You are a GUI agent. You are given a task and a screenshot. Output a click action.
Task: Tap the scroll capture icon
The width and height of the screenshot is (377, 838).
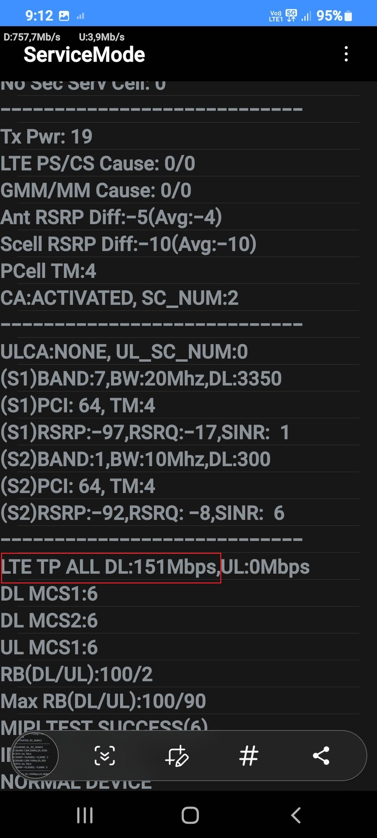(x=105, y=755)
